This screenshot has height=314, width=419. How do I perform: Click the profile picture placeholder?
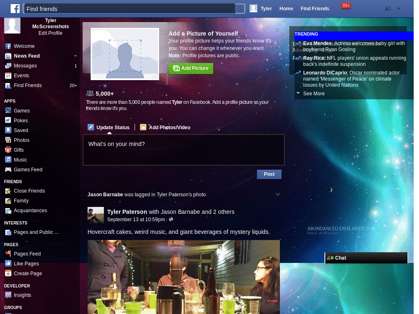pyautogui.click(x=125, y=54)
